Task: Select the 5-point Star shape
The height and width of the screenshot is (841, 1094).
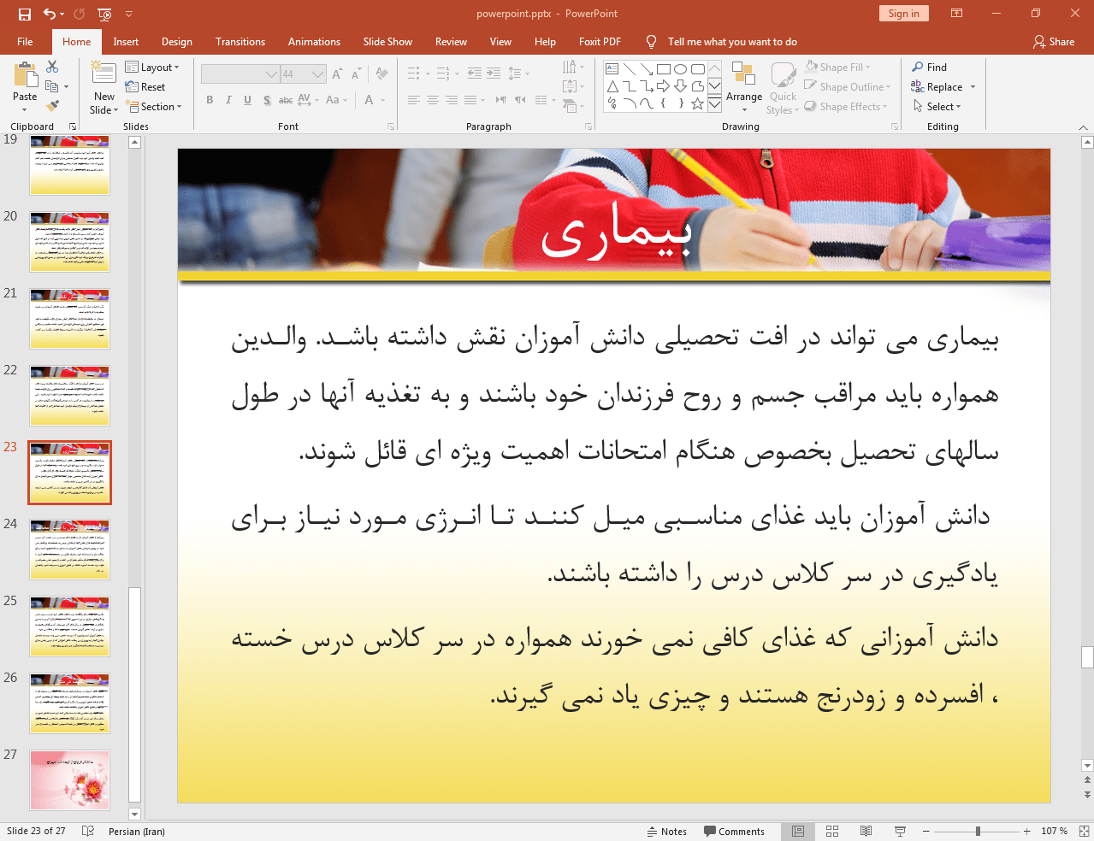Action: (698, 103)
